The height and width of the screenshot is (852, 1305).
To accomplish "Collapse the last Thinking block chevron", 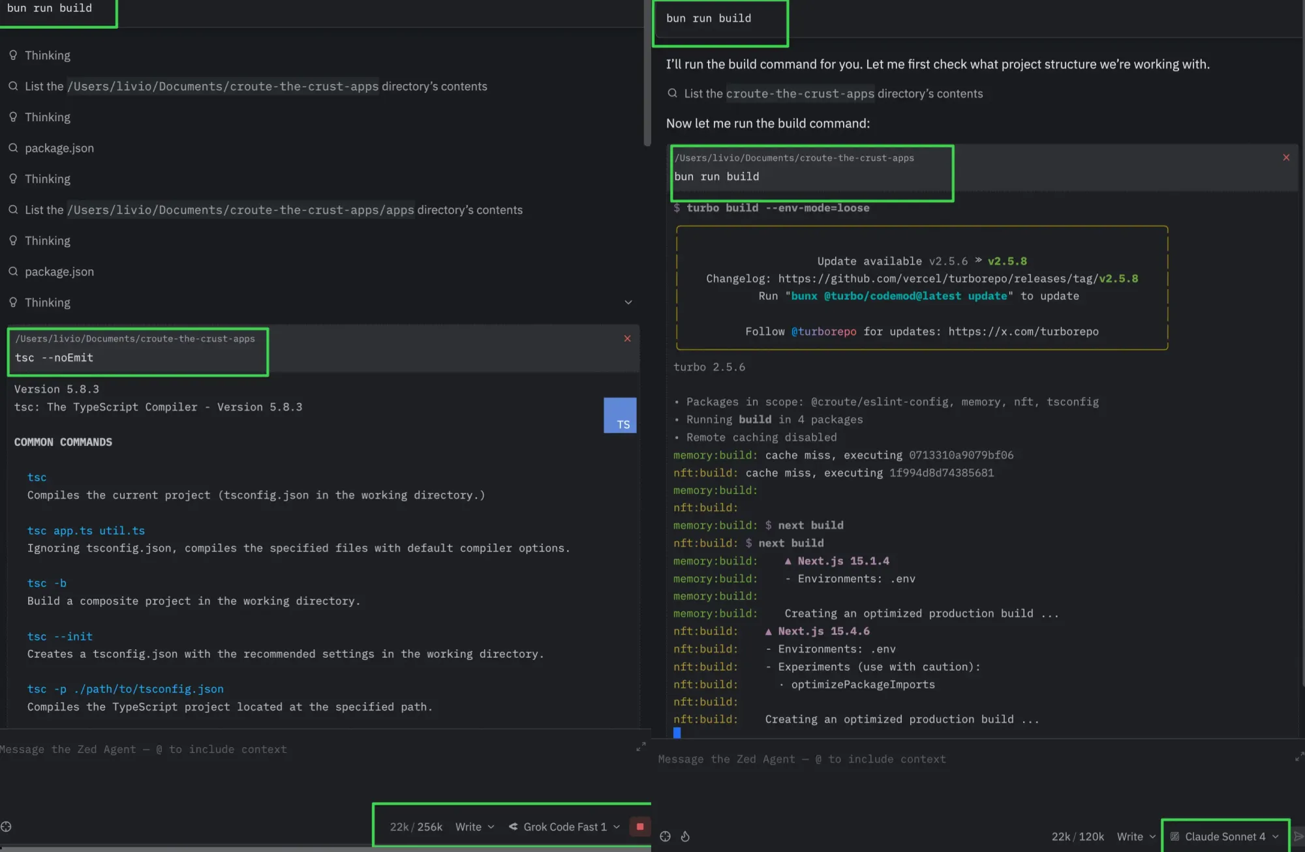I will [x=628, y=302].
